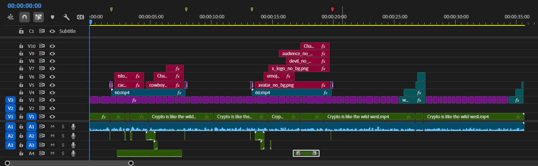538x166 pixels.
Task: Hide track V1 output eye
Action: point(52,116)
